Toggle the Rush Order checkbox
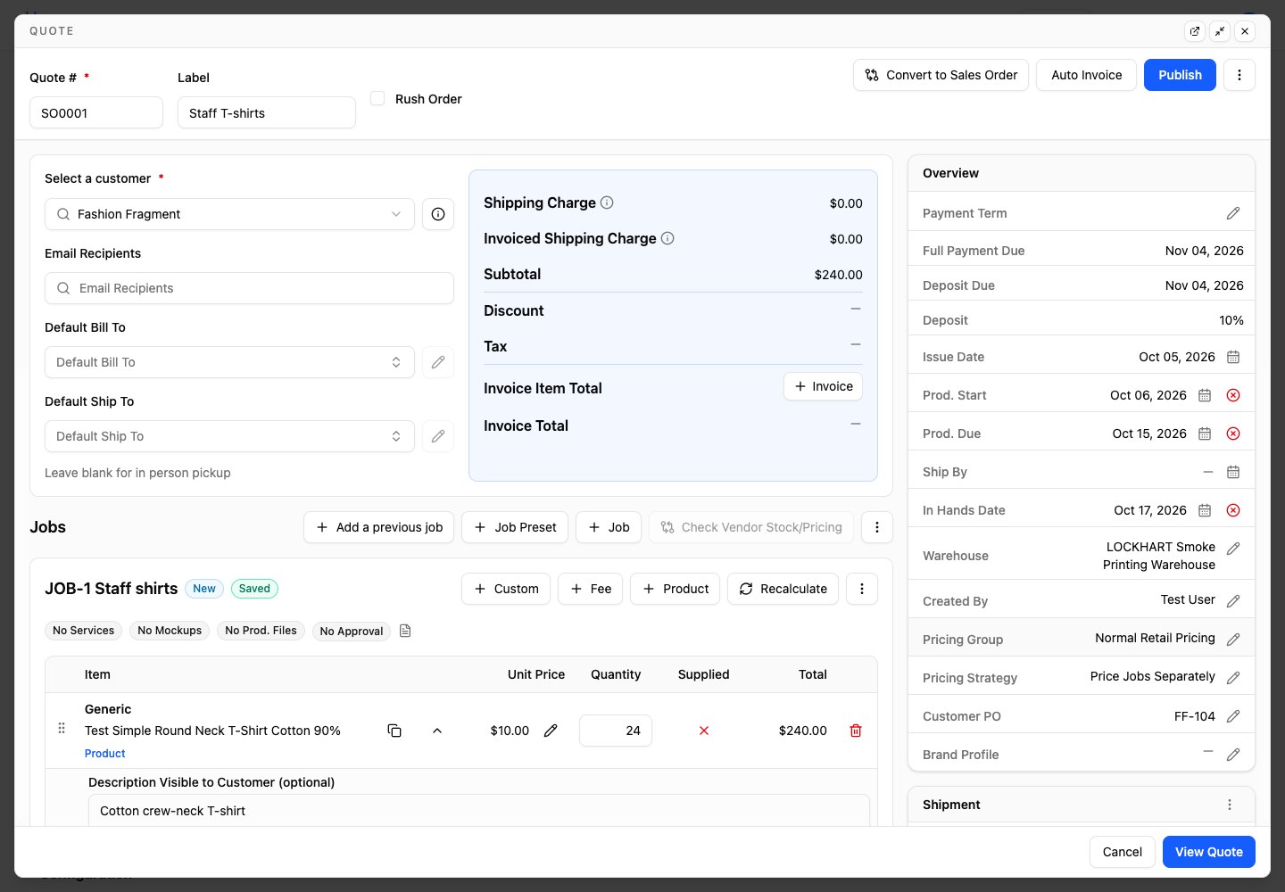The height and width of the screenshot is (892, 1285). [x=377, y=98]
